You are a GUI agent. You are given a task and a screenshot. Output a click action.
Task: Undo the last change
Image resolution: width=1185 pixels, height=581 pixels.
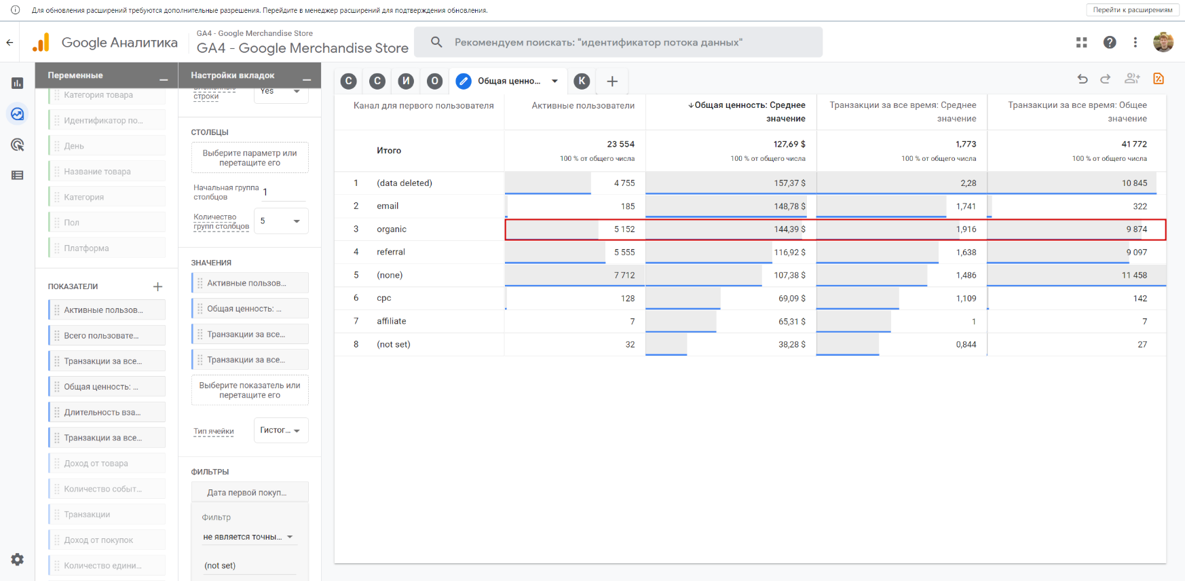pos(1083,79)
